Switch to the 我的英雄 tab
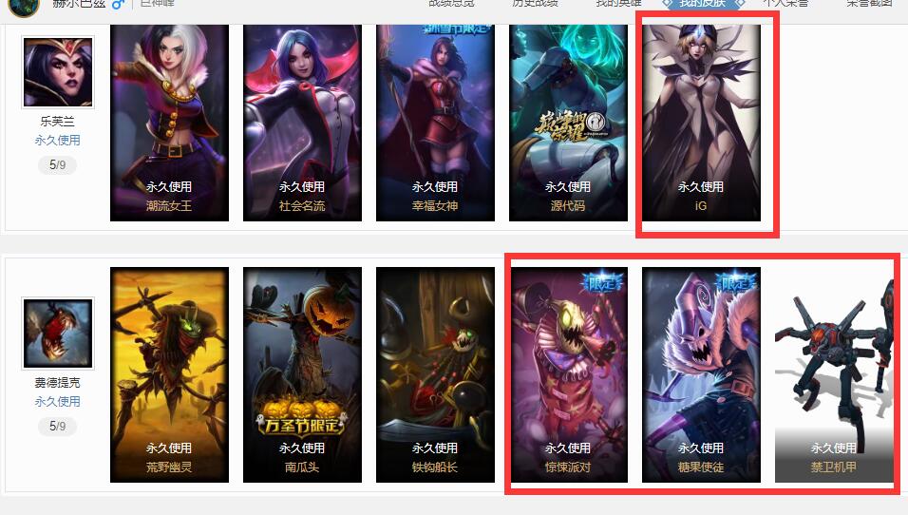908x515 pixels. tap(618, 4)
